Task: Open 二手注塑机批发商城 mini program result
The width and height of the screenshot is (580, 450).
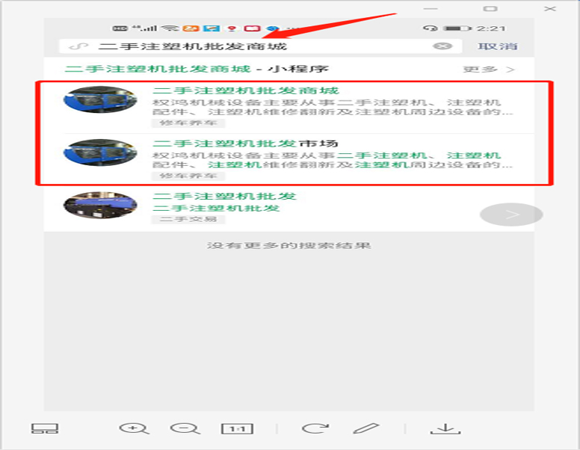Action: (x=289, y=107)
